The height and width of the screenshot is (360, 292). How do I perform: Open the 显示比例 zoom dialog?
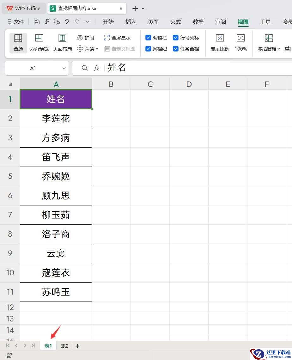[220, 43]
